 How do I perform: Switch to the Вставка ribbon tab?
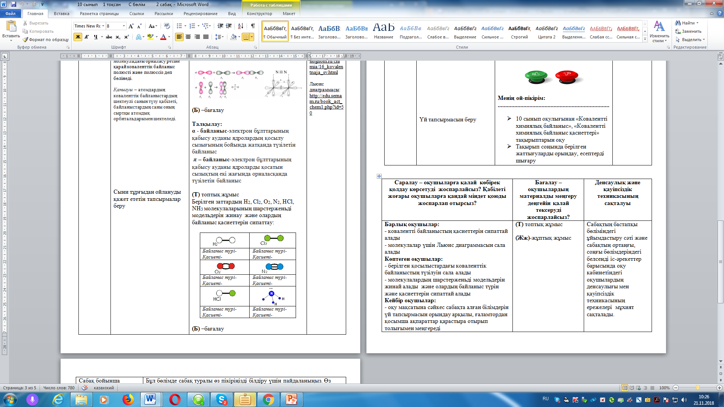pyautogui.click(x=61, y=14)
